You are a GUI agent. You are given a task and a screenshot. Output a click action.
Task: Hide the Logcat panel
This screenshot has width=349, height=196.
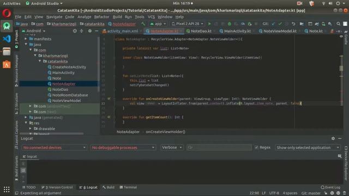[340, 138]
